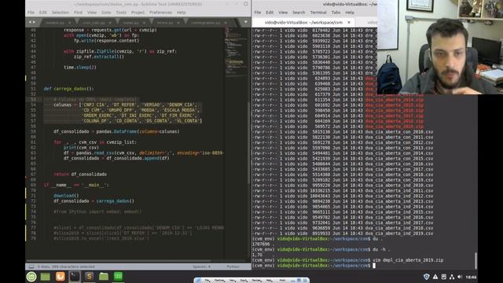Open the terminal's View menu
503x283 pixels.
[283, 13]
